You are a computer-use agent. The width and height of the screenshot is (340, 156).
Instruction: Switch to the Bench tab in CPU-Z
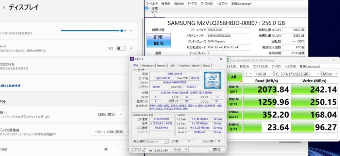(x=196, y=65)
